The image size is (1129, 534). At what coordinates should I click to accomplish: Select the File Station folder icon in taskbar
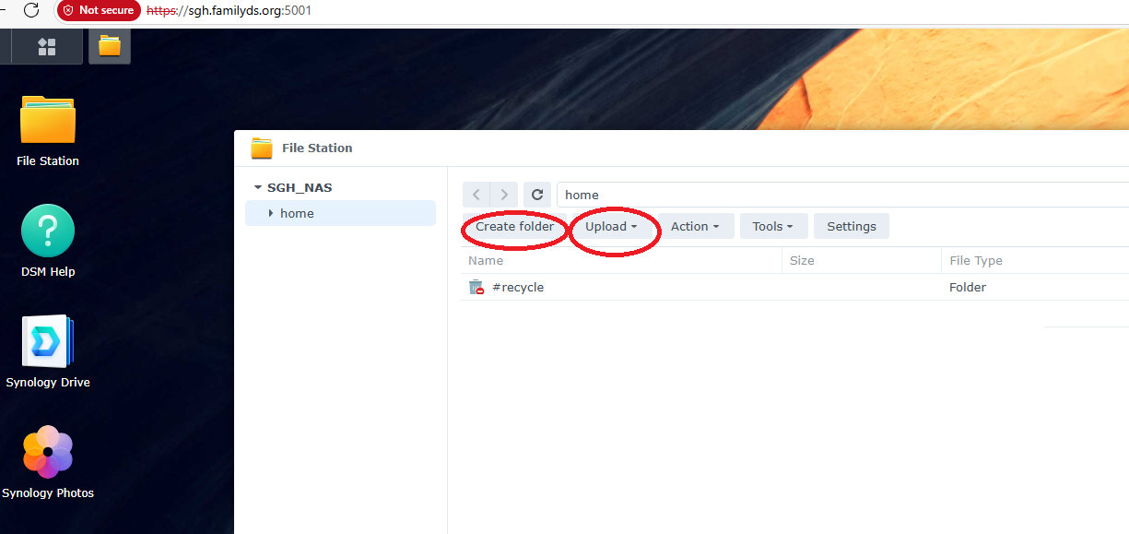pos(109,45)
